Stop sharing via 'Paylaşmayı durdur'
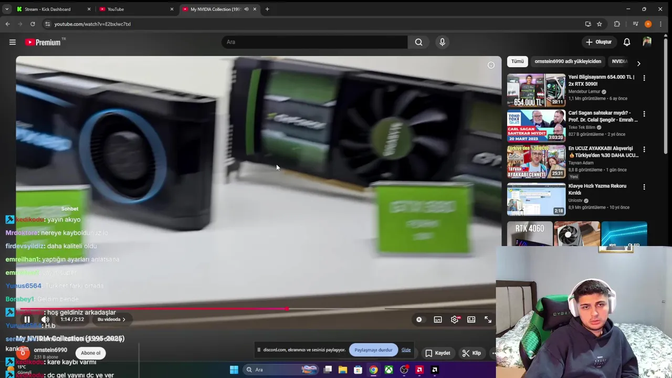672x378 pixels. pyautogui.click(x=373, y=350)
